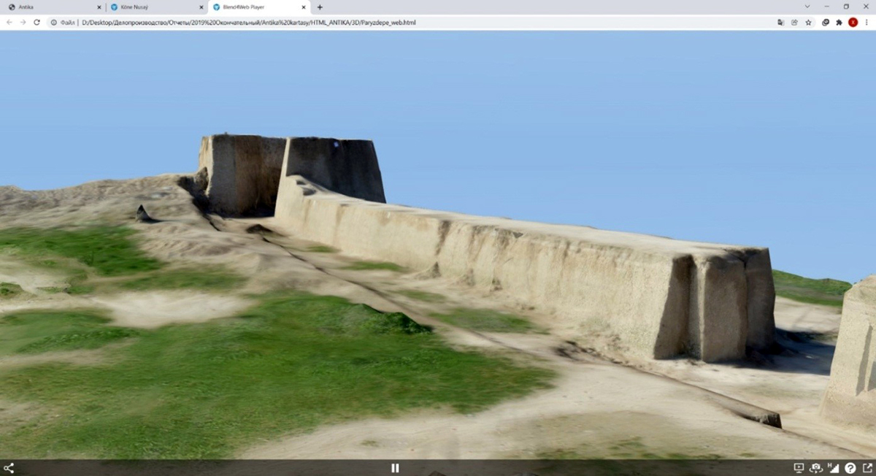
Task: Open Chrome three-dot menu
Action: pyautogui.click(x=867, y=23)
